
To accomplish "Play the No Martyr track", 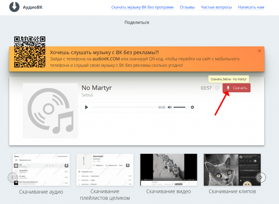I will pos(86,107).
